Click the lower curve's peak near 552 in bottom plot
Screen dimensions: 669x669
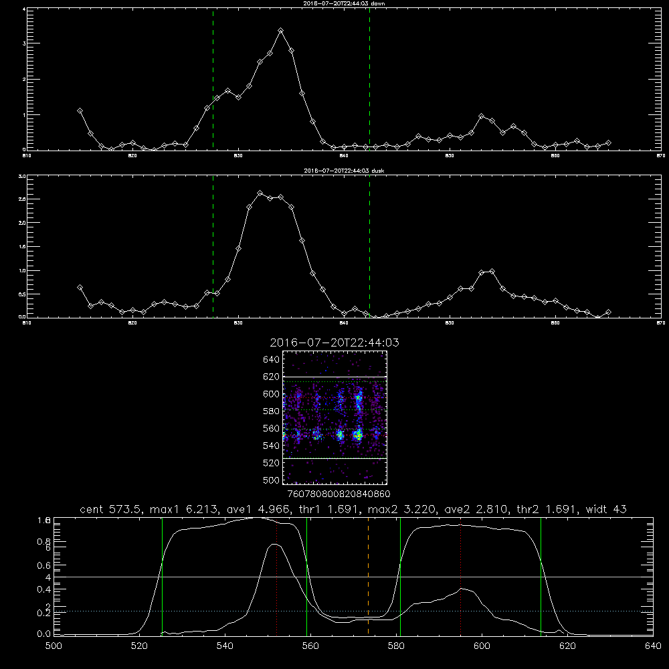click(x=274, y=545)
